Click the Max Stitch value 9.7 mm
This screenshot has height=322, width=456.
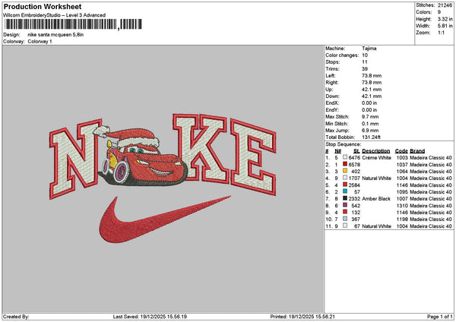coord(370,117)
